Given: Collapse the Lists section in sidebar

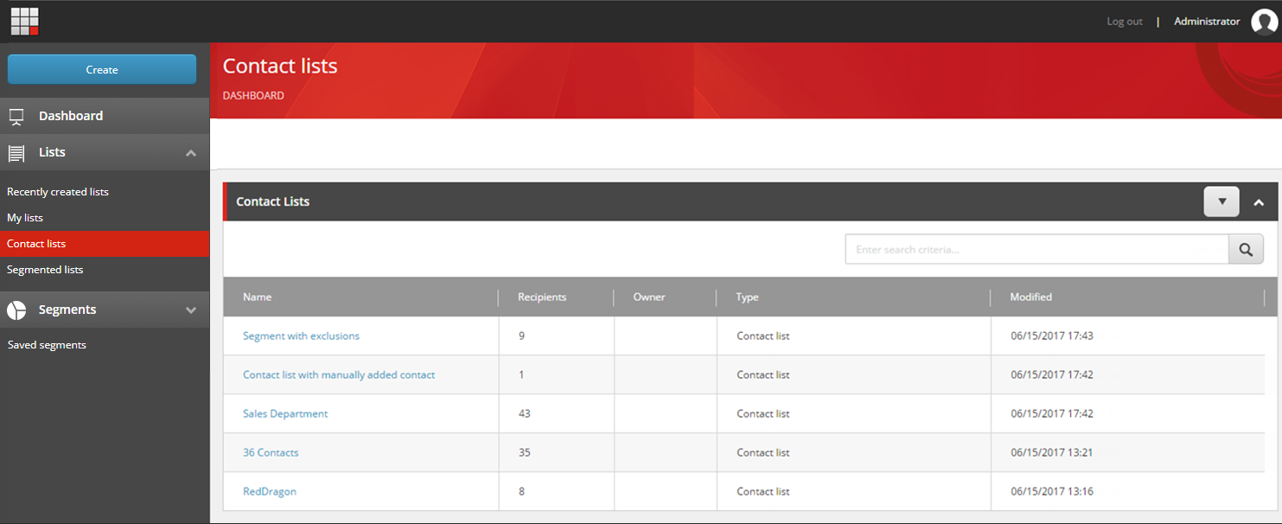Looking at the screenshot, I should pyautogui.click(x=190, y=152).
